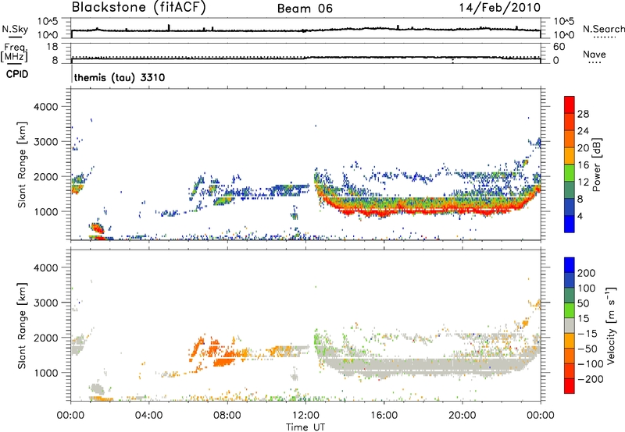Click the gray velocity band near 18:00
Screen dimensions: 625x432
coord(423,366)
